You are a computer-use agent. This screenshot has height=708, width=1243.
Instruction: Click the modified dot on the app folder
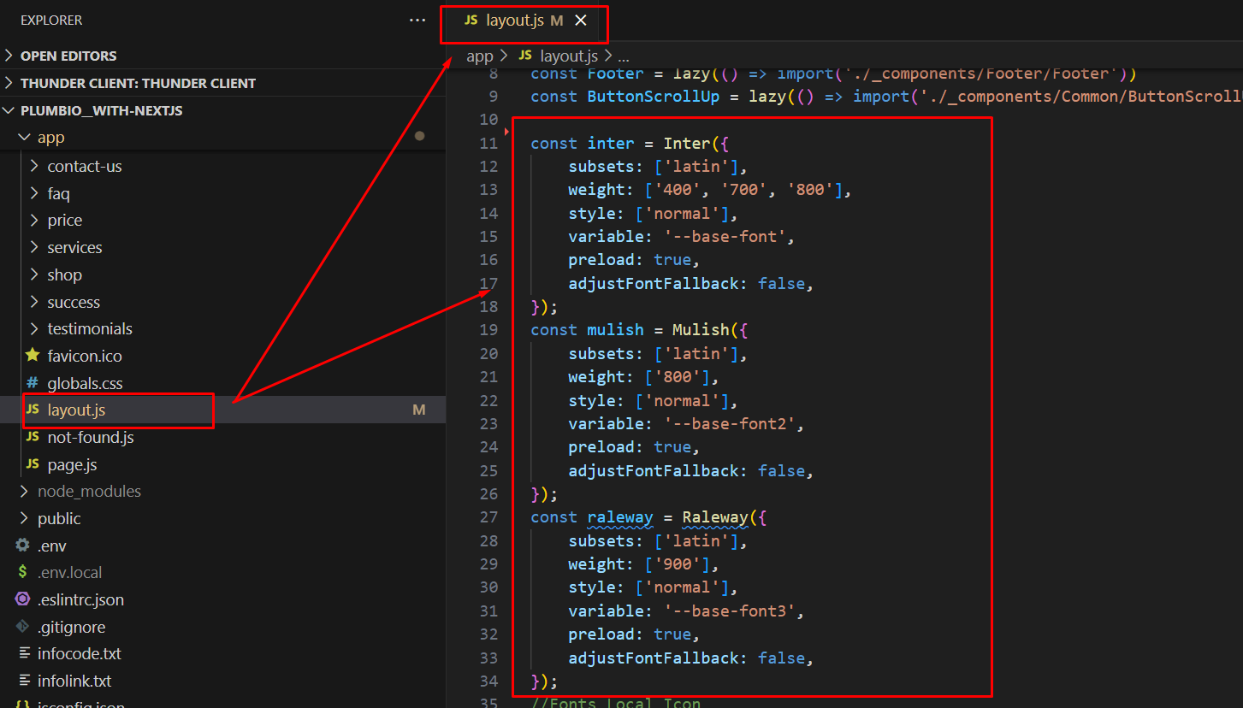pos(419,136)
